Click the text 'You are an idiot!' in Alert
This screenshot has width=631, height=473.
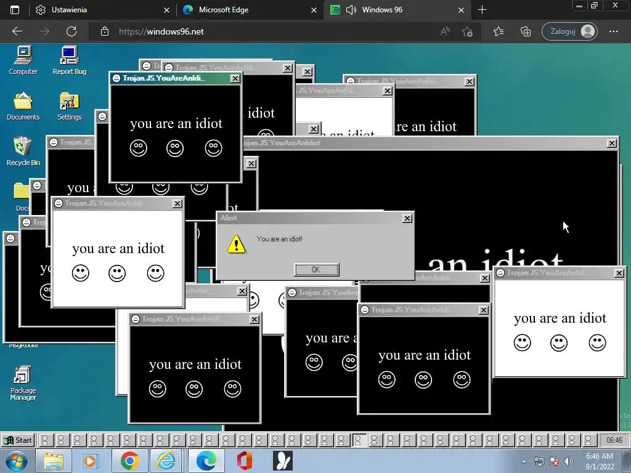coord(279,239)
